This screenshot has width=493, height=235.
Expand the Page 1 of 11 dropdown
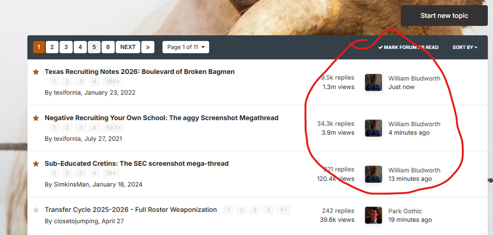tap(186, 47)
